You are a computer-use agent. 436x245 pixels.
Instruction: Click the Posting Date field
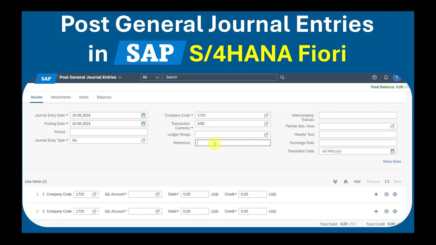pos(109,124)
